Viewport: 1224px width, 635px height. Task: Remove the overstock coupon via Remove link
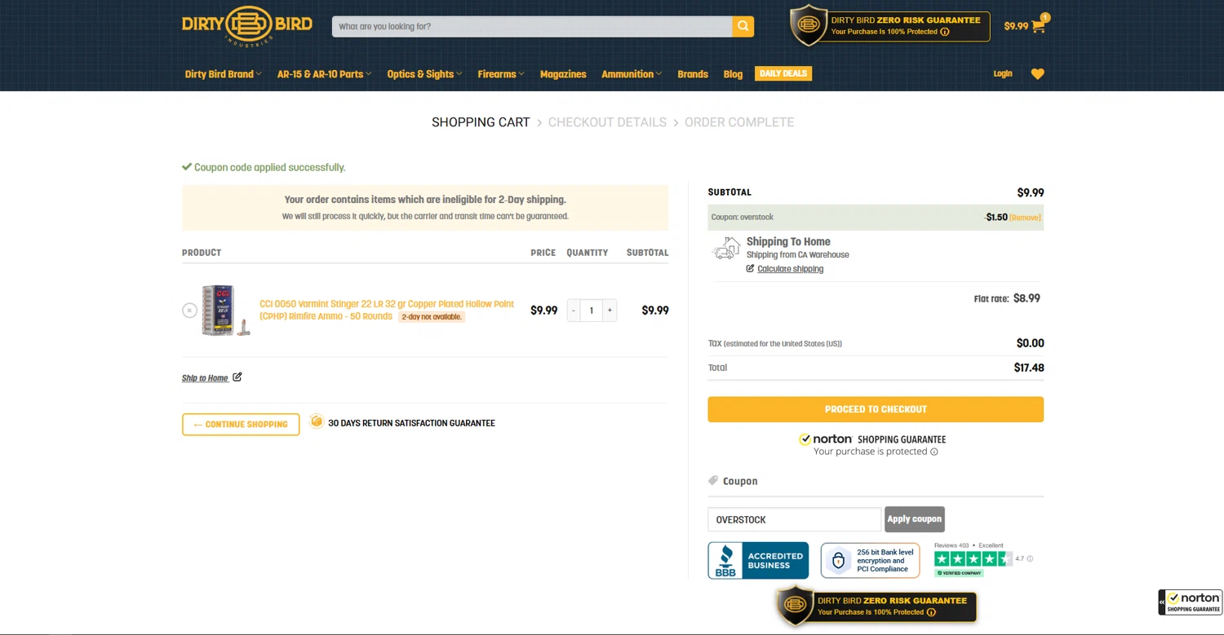[1025, 218]
